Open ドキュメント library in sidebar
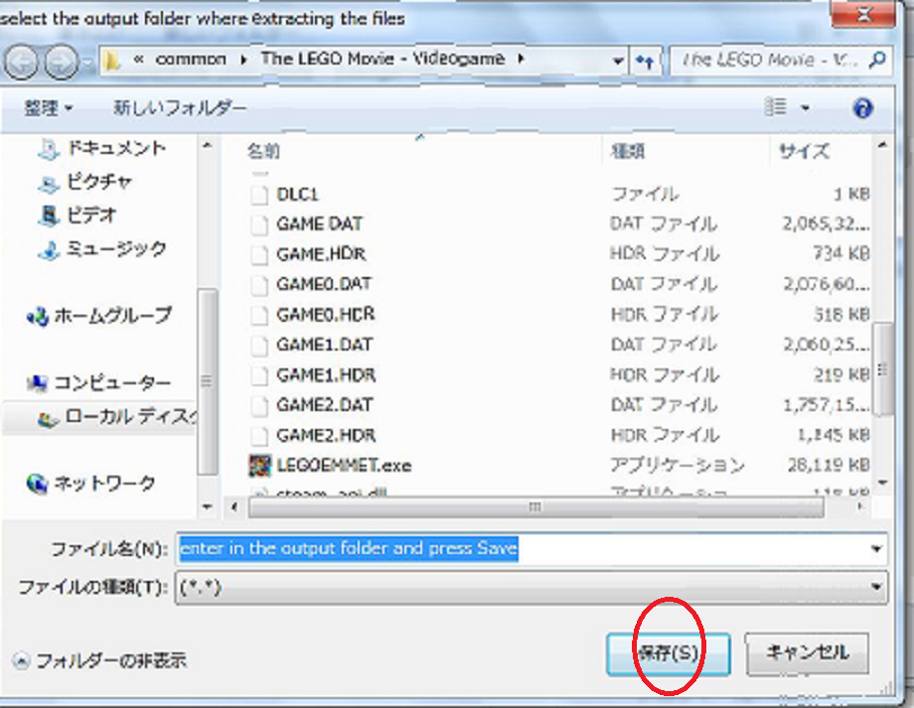This screenshot has width=914, height=708. [x=102, y=149]
